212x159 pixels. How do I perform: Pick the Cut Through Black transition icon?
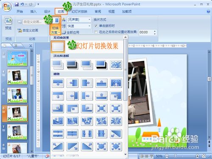101,65
